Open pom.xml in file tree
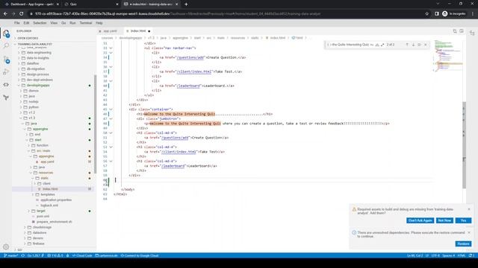The height and width of the screenshot is (268, 478). (x=43, y=217)
